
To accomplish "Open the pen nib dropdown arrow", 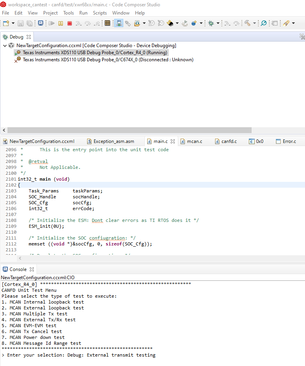I will tap(293, 23).
